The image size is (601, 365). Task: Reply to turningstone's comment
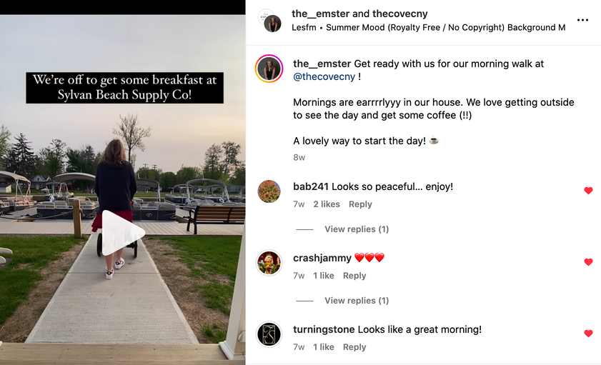[x=354, y=347]
